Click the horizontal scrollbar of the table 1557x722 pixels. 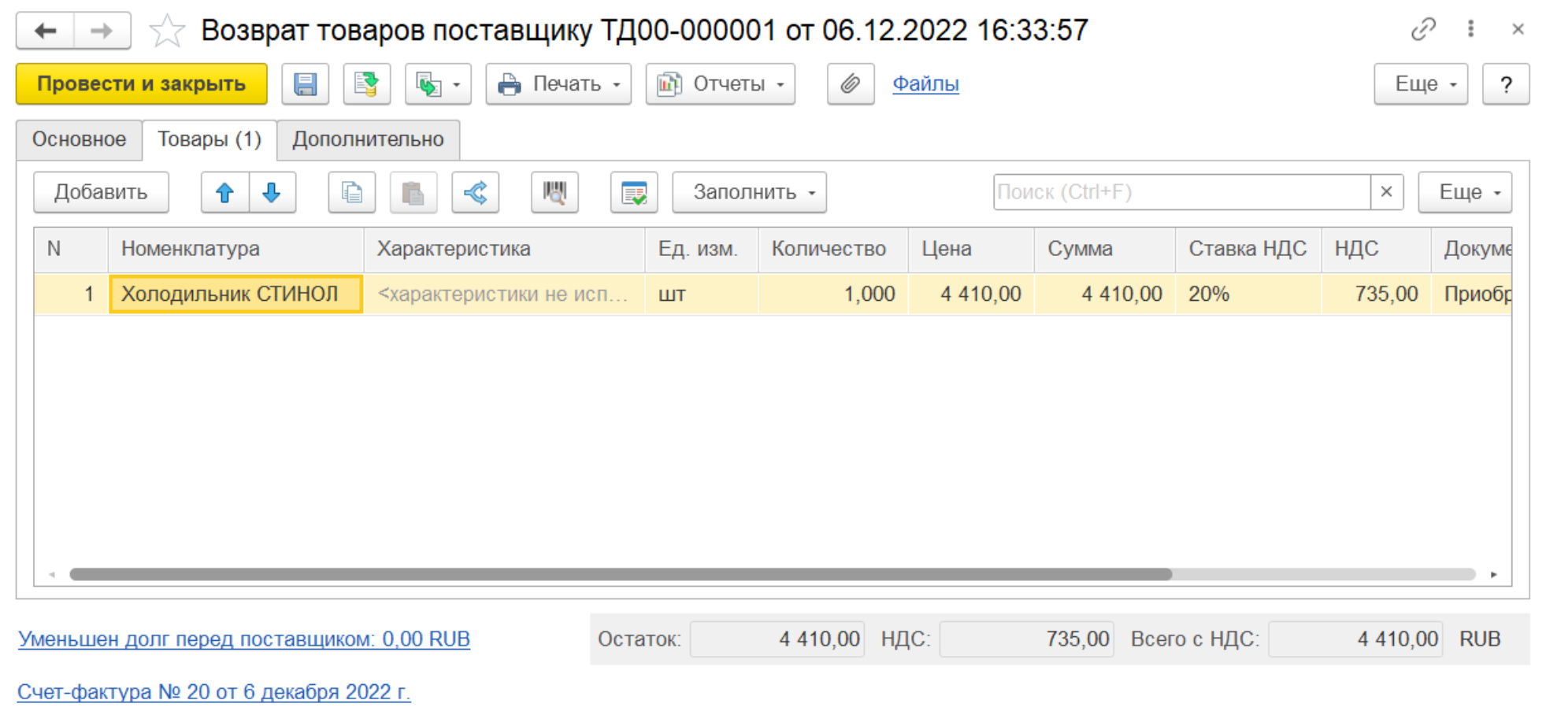click(x=620, y=575)
